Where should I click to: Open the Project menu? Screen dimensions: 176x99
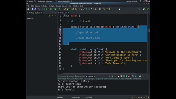65,6
